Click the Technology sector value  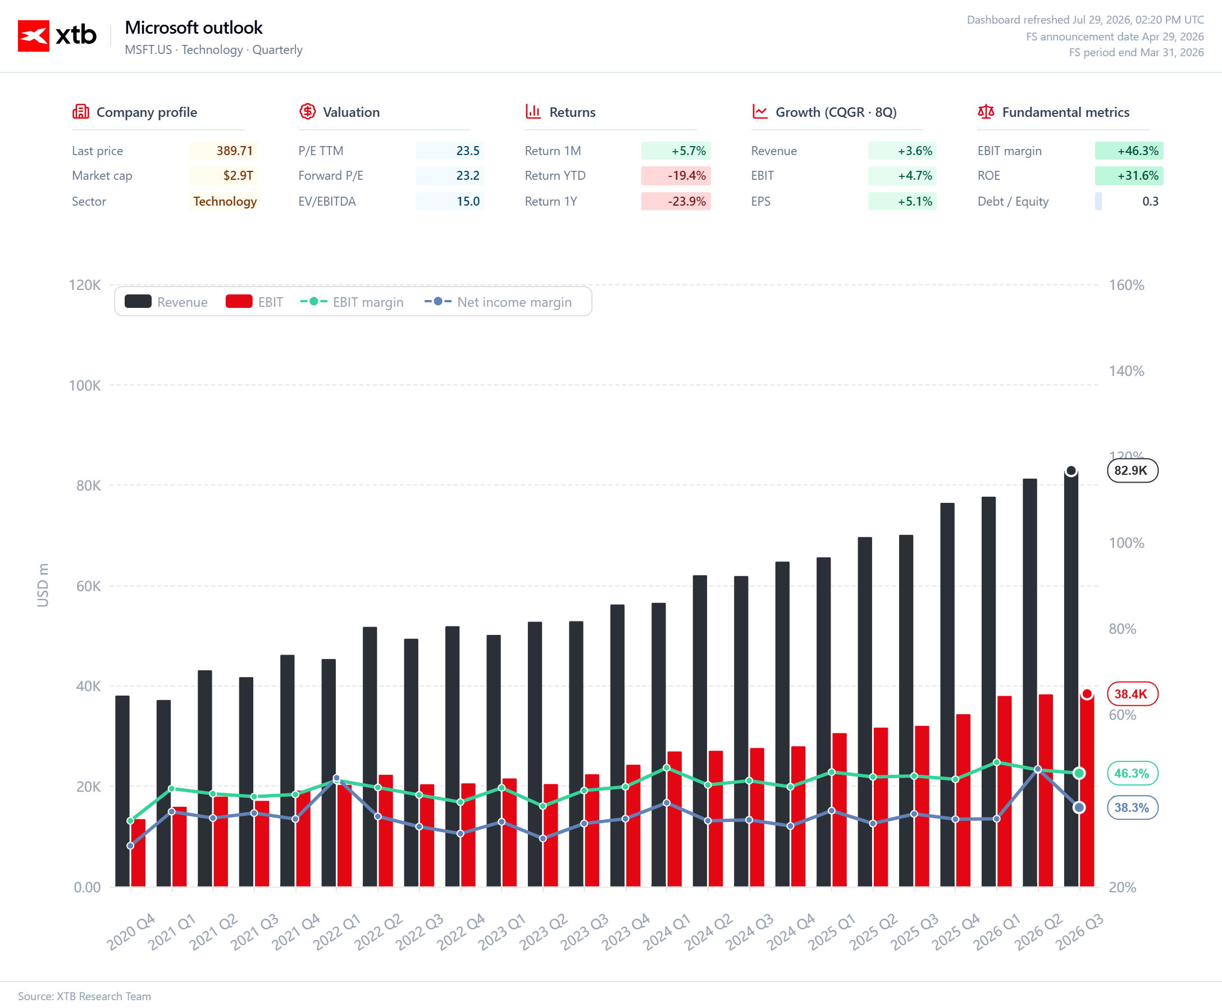coord(223,202)
